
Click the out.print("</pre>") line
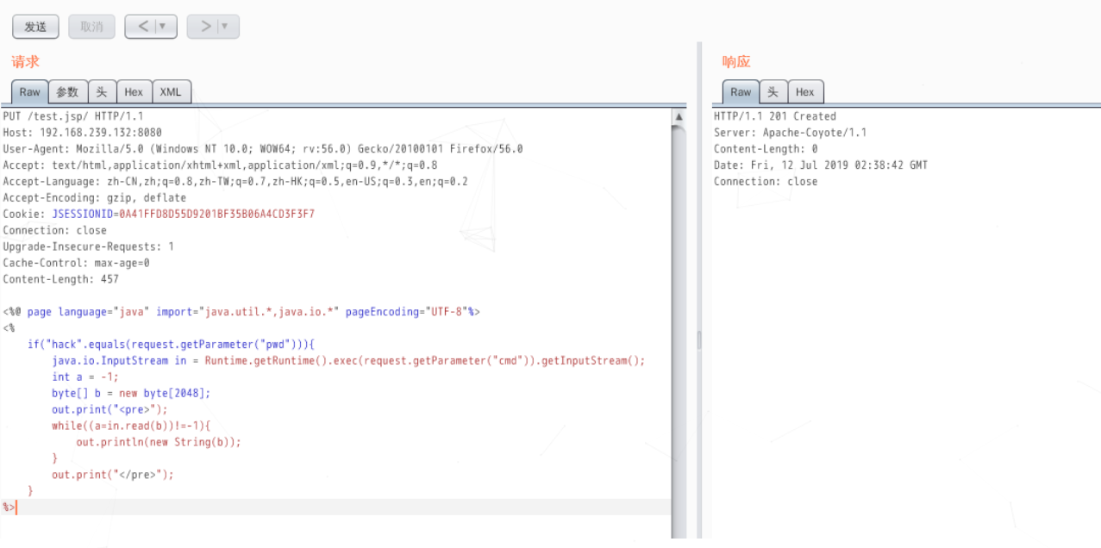[x=113, y=476]
